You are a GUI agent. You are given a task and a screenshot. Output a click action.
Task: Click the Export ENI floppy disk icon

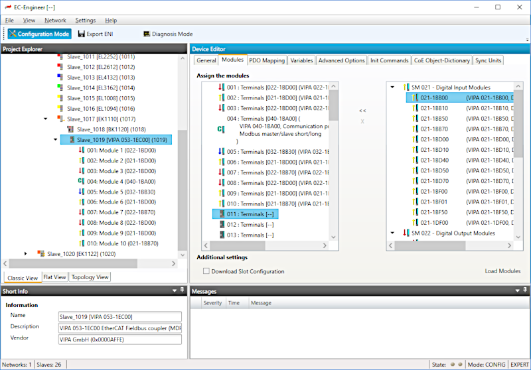pos(81,34)
